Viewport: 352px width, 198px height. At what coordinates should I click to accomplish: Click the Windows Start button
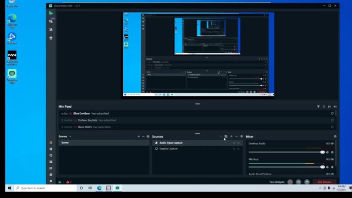(10, 188)
